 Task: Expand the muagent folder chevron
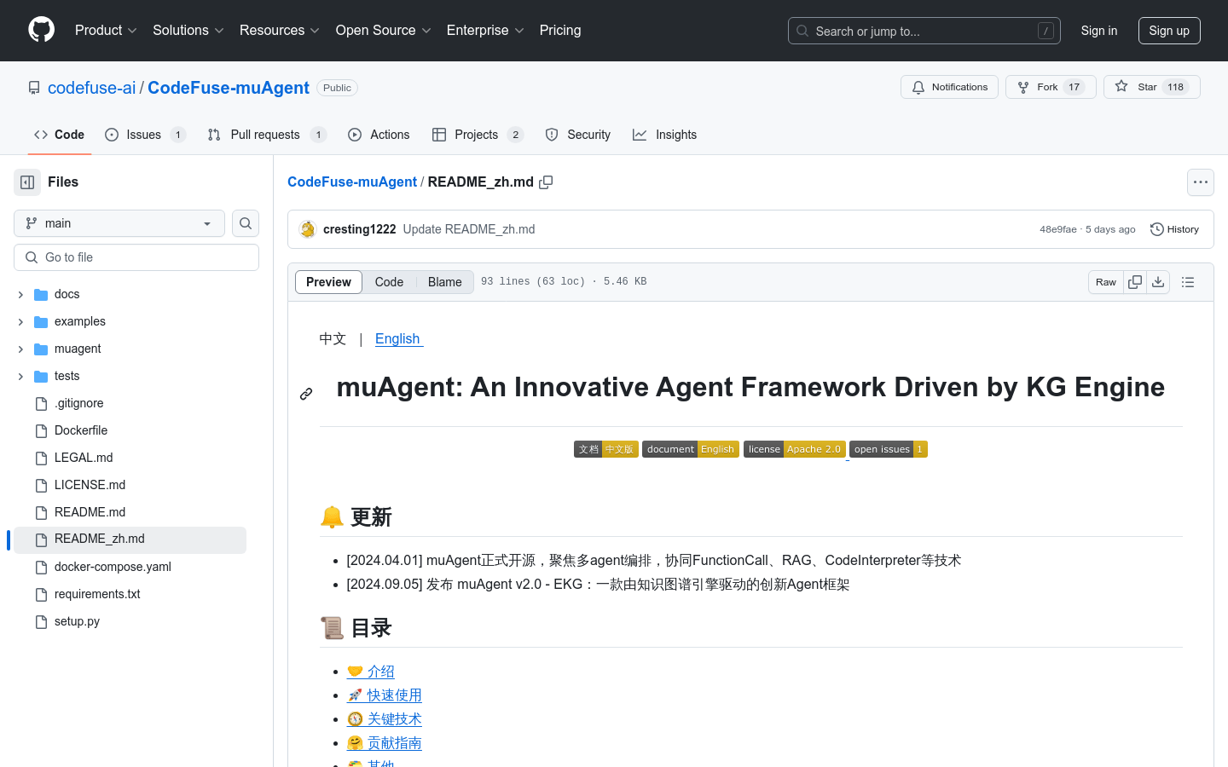tap(20, 349)
